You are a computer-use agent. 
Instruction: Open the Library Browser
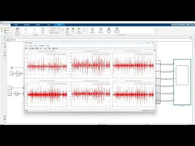coord(17,30)
